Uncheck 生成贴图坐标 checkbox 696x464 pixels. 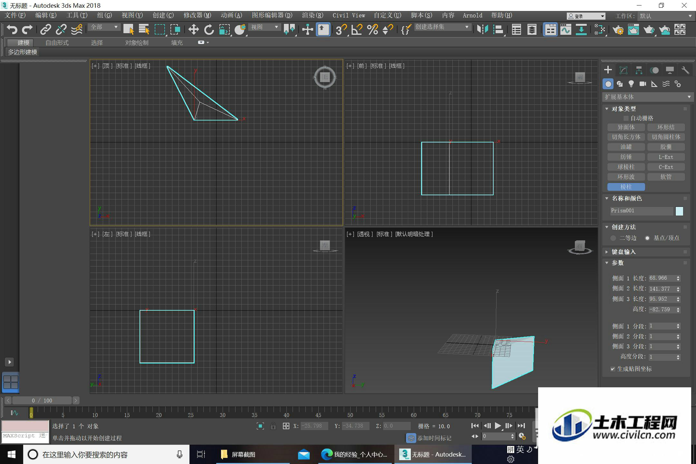[613, 369]
